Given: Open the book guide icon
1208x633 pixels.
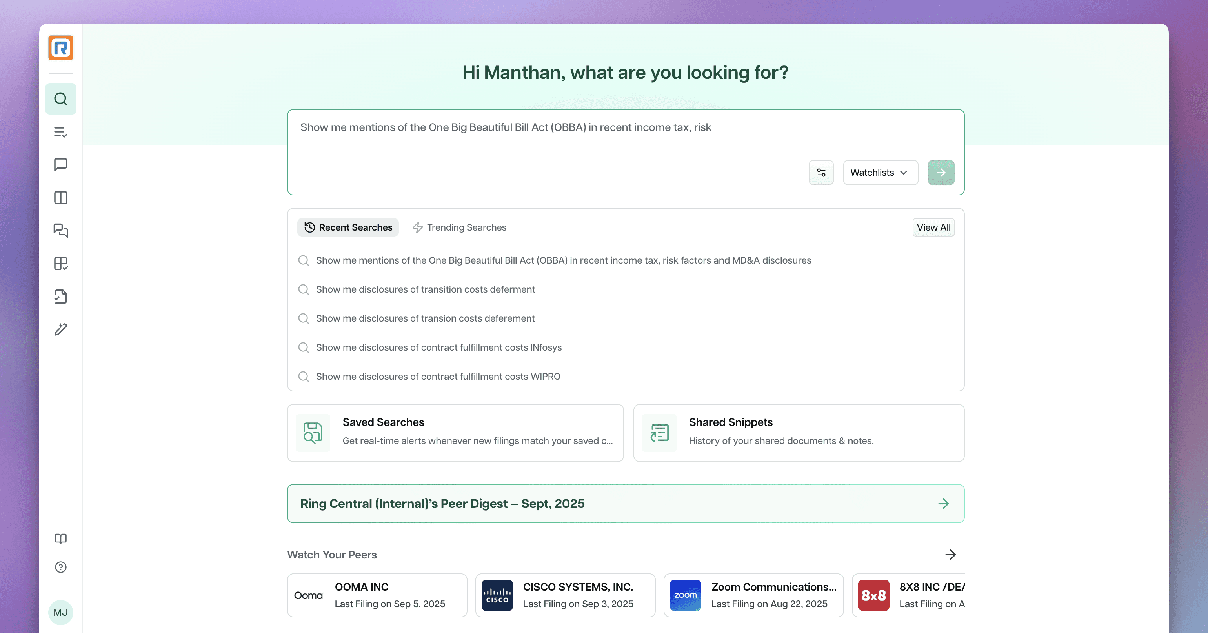Looking at the screenshot, I should coord(60,538).
